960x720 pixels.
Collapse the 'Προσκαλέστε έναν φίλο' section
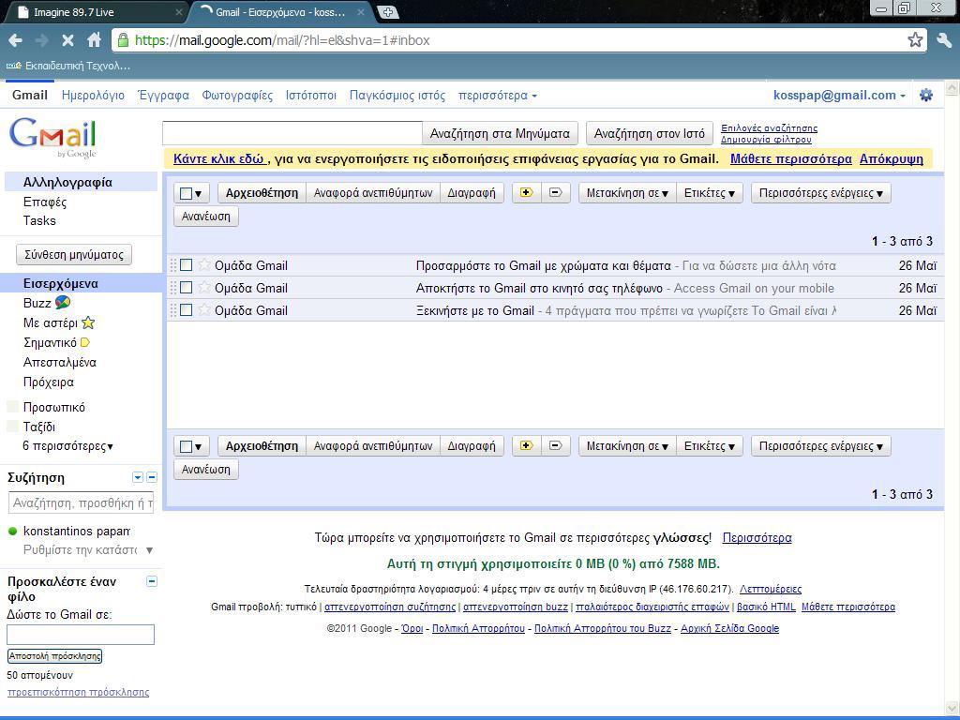(x=152, y=581)
